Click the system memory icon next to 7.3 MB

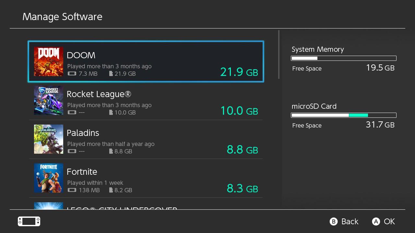(72, 73)
